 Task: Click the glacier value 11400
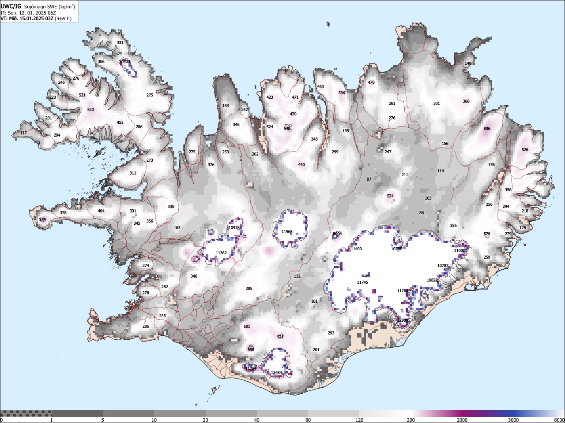pyautogui.click(x=356, y=249)
